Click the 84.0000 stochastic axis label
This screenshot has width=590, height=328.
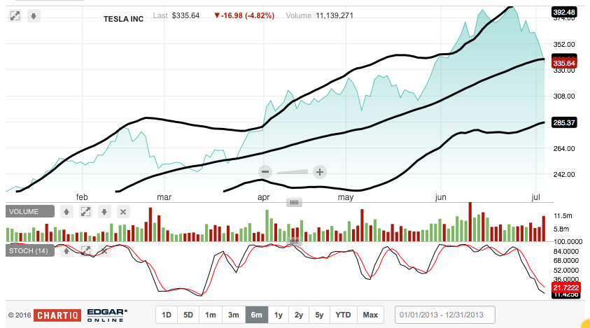[x=566, y=251]
